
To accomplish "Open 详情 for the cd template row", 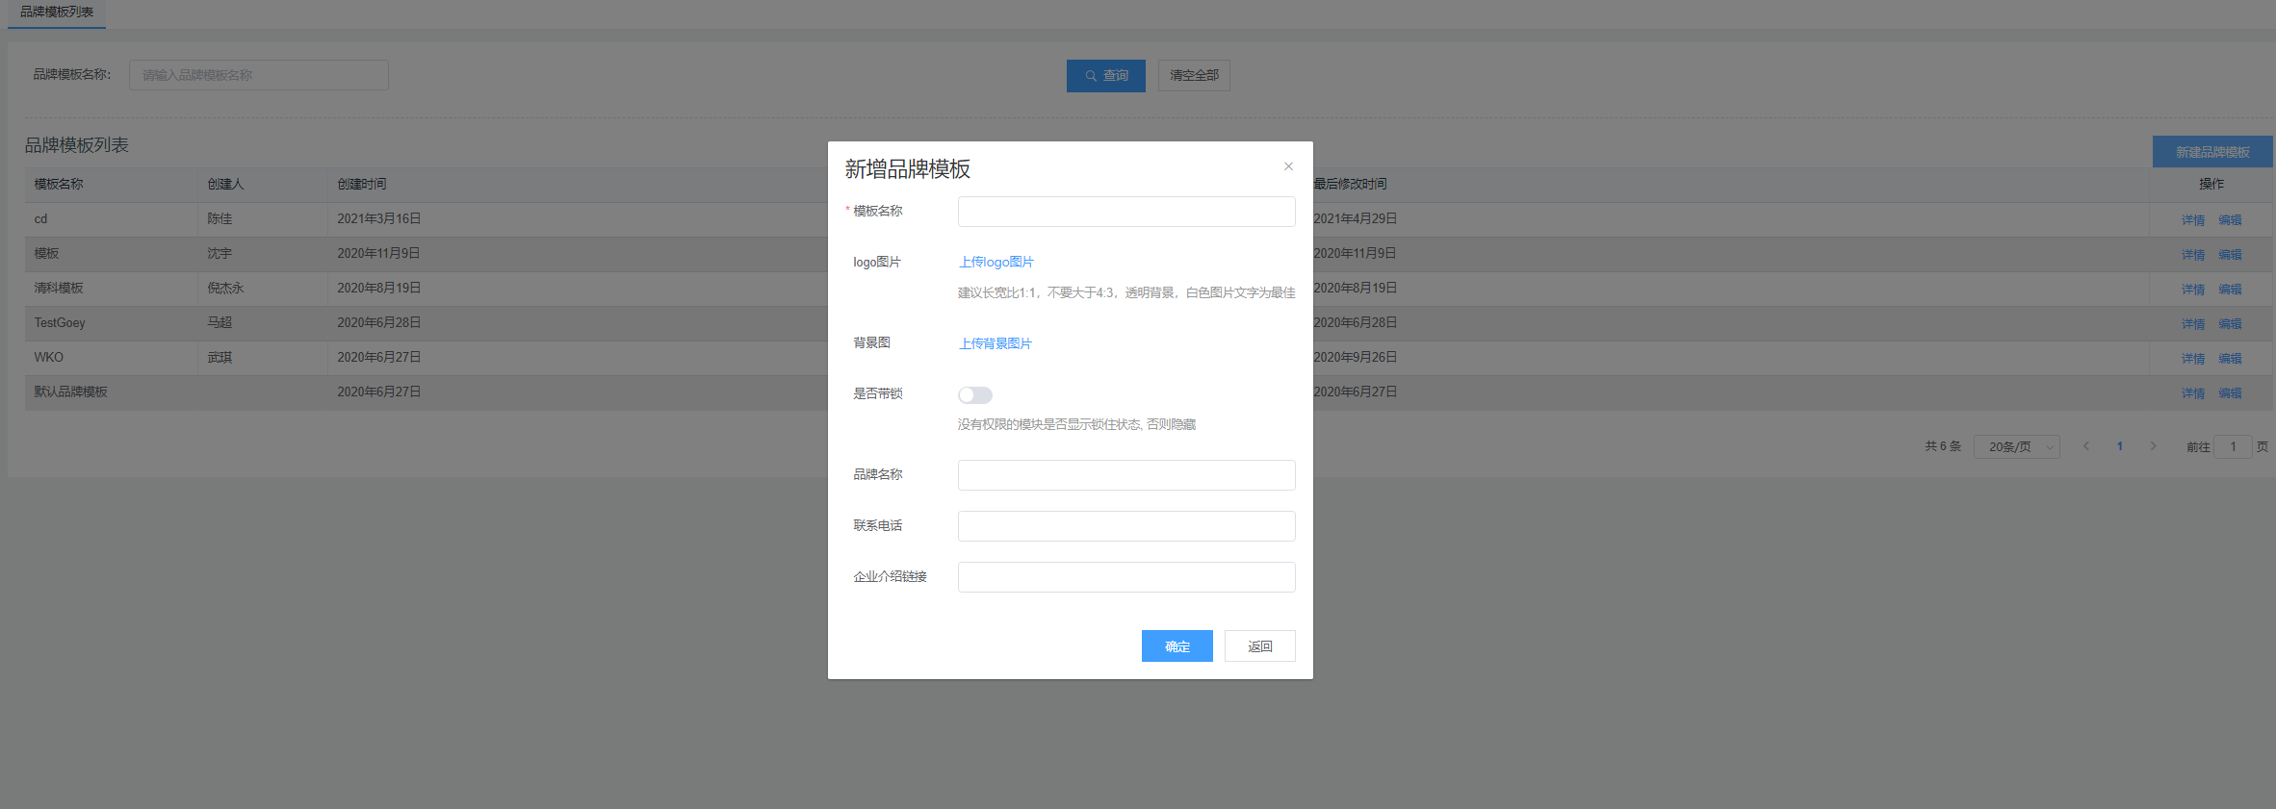I will [2192, 220].
